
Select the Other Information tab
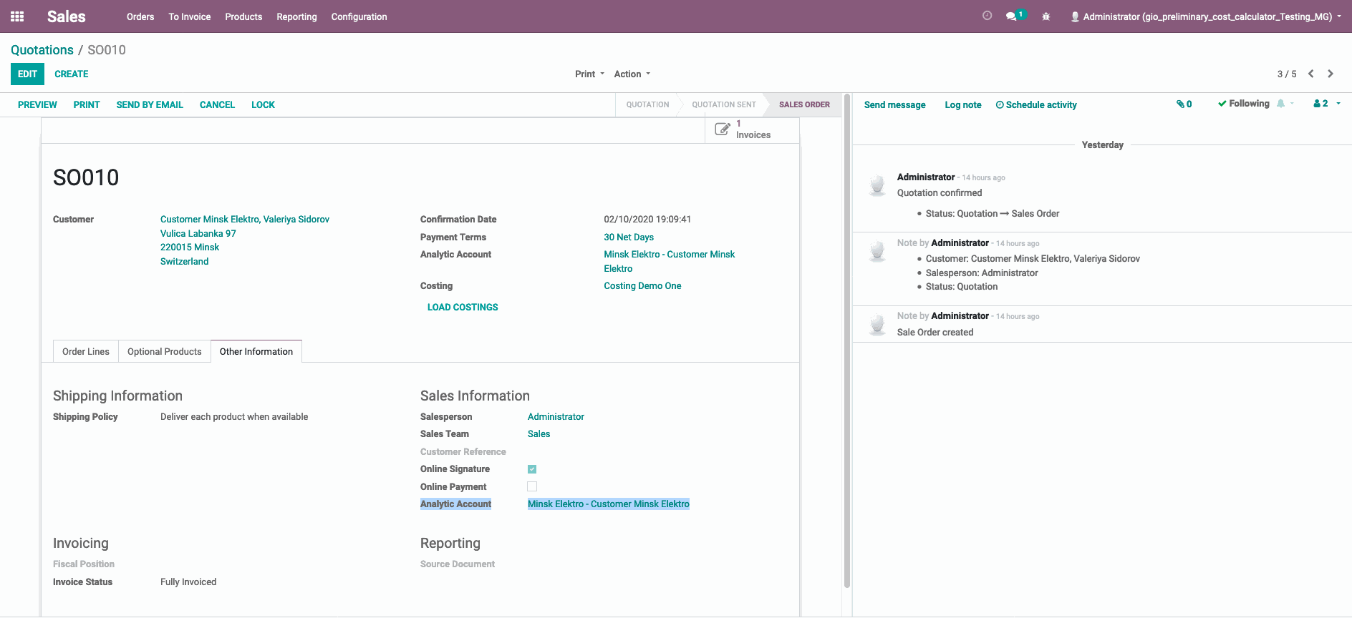pos(256,351)
